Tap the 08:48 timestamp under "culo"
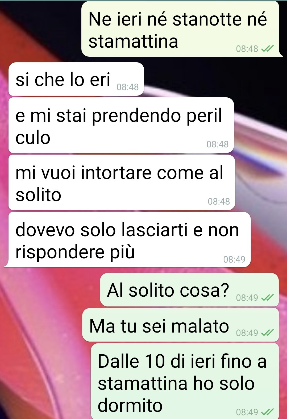Image resolution: width=287 pixels, height=419 pixels. (217, 144)
